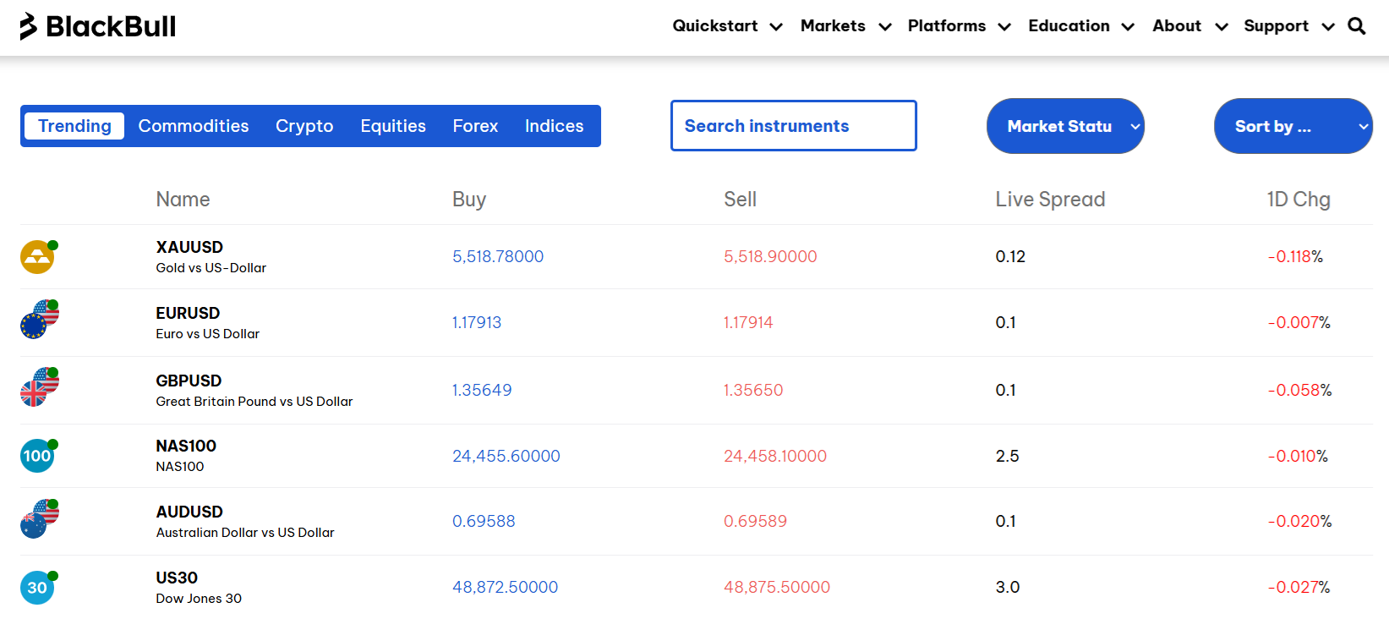This screenshot has width=1389, height=619.
Task: Click the EURUSD flag pair icon
Action: pos(40,320)
